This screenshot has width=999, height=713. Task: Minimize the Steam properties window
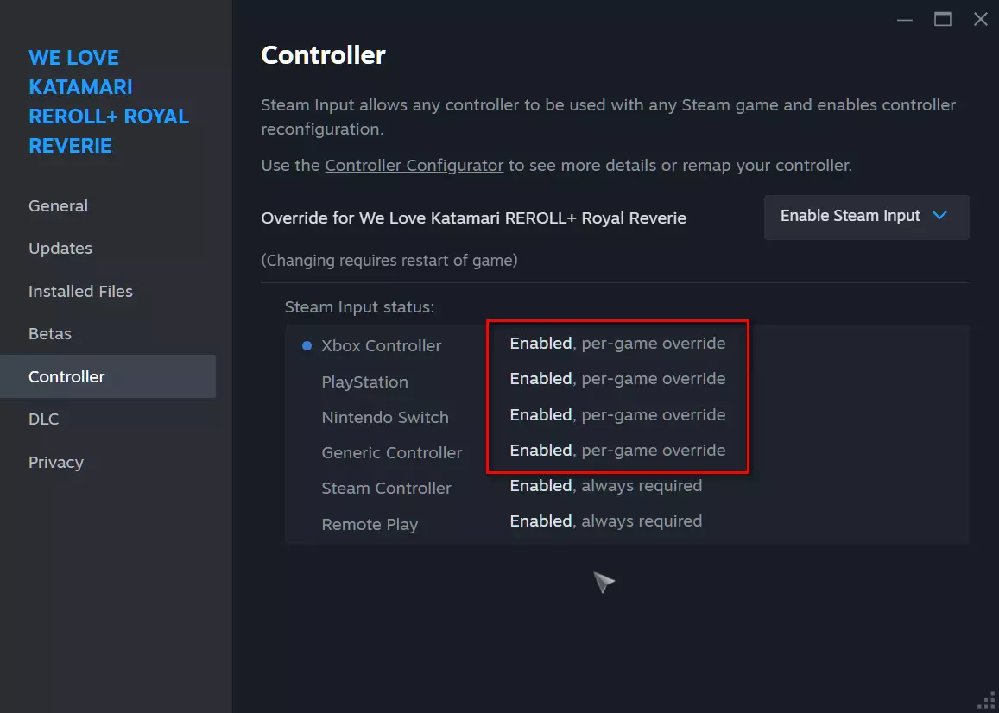coord(904,19)
